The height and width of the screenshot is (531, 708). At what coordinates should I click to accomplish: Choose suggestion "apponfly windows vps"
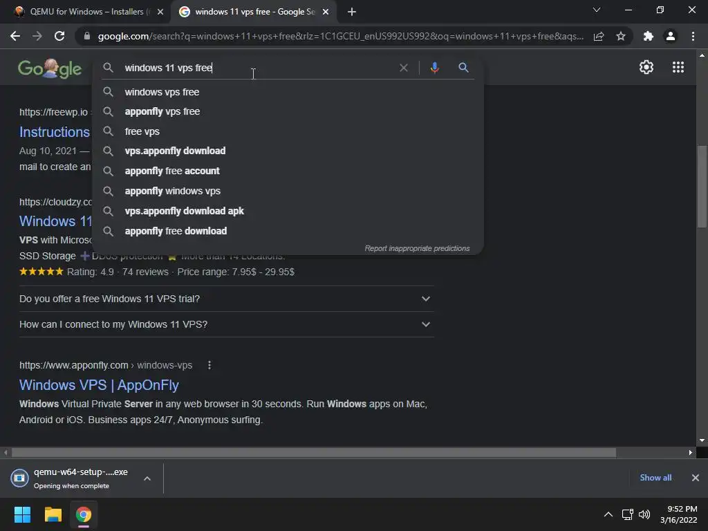click(x=288, y=191)
